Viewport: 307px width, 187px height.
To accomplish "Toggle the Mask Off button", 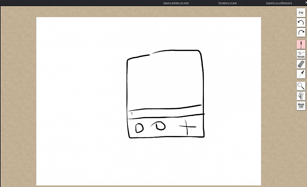I will click(301, 106).
